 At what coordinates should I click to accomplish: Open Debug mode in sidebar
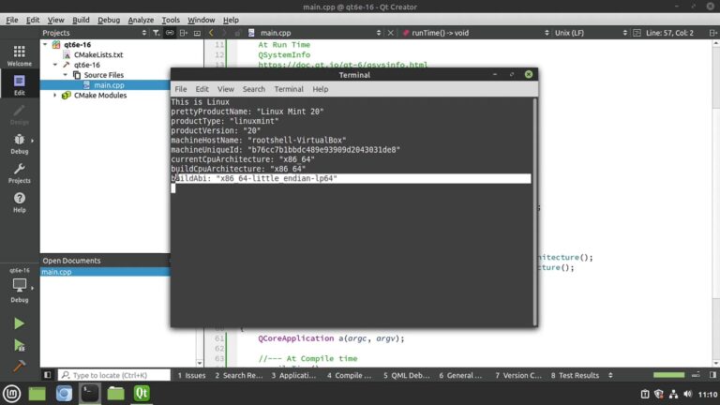tap(20, 143)
